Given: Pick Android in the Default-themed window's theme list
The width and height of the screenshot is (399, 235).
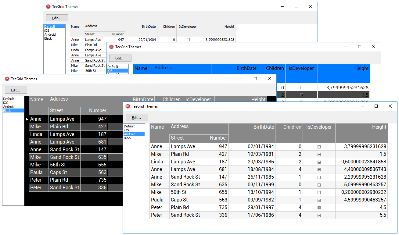Looking at the screenshot, I should 50,34.
